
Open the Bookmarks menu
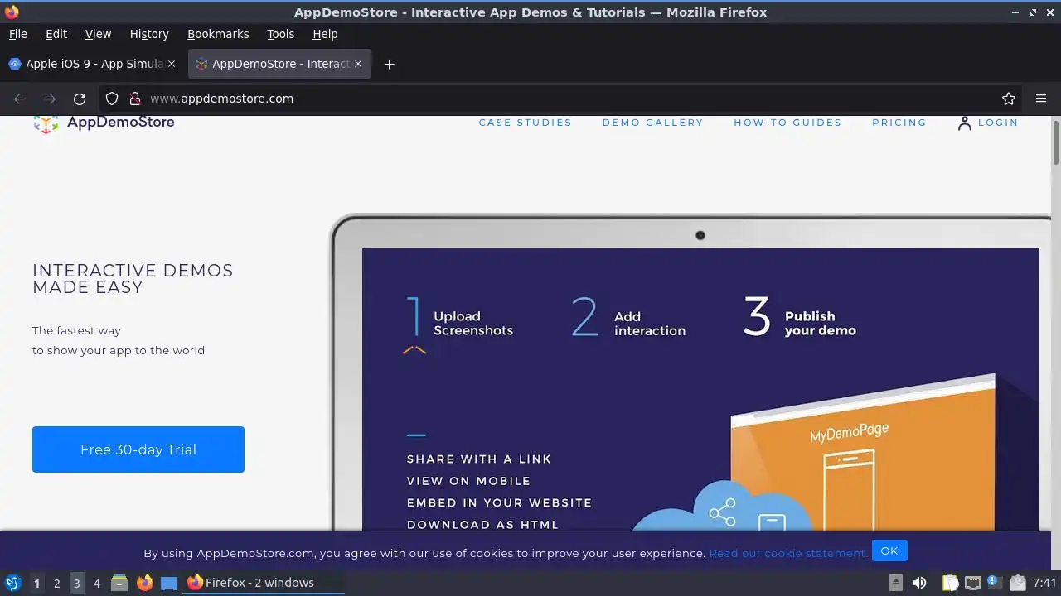tap(218, 34)
